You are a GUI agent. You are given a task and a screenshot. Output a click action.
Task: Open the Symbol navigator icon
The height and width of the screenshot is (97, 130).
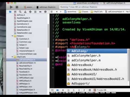(x=15, y=12)
